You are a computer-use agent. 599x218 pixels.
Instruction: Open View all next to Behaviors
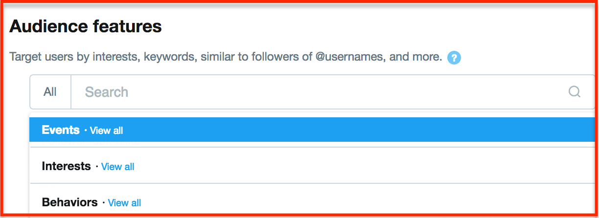pyautogui.click(x=124, y=203)
